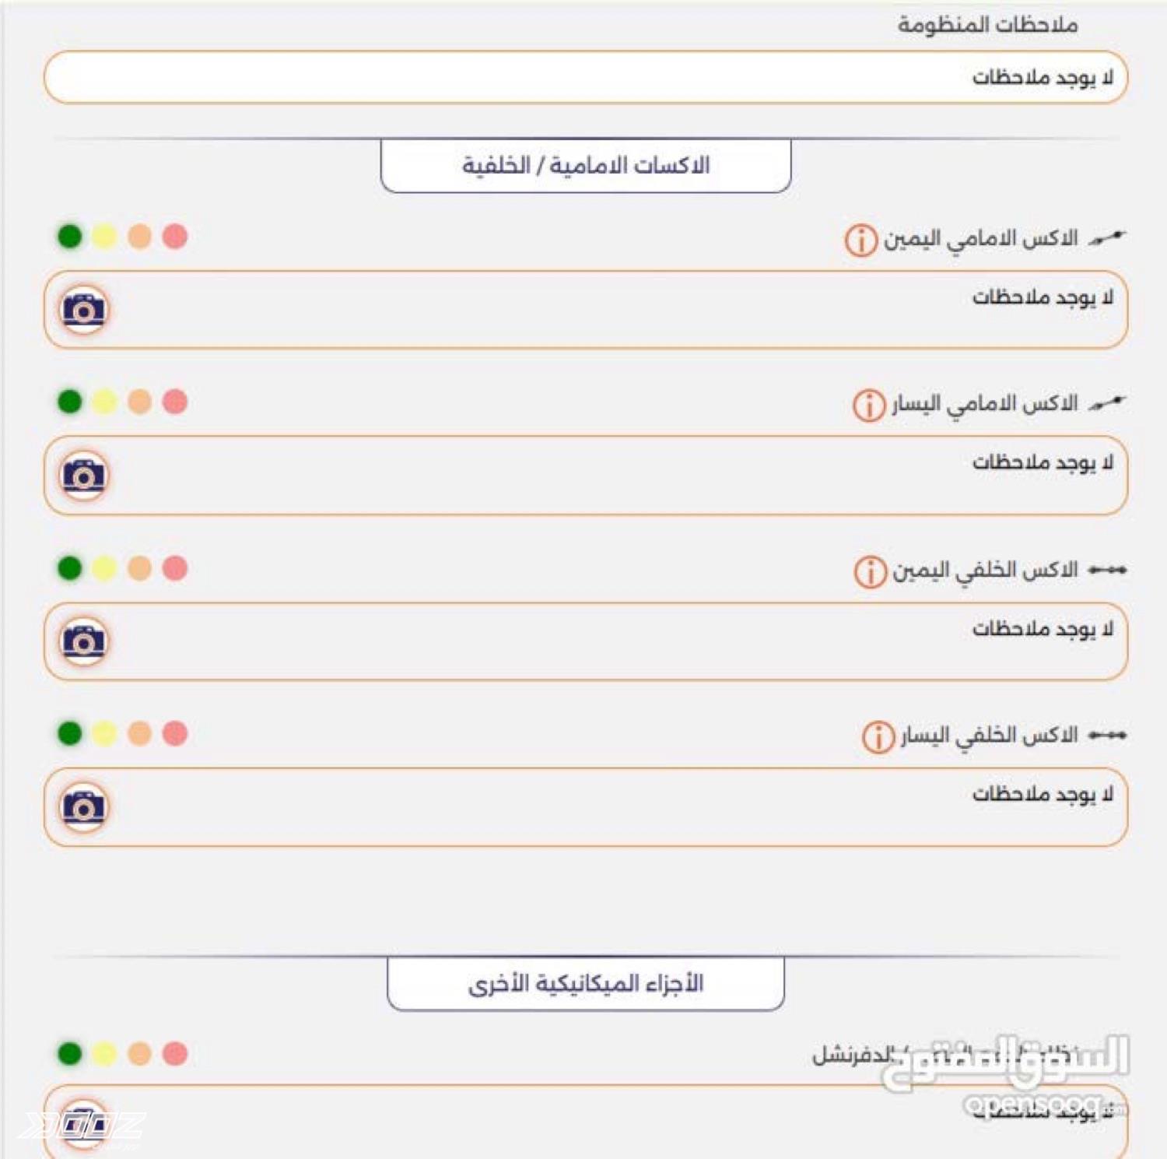
Task: Expand the الأجزاء الميكانيكية الأخرى section header
Action: click(585, 984)
